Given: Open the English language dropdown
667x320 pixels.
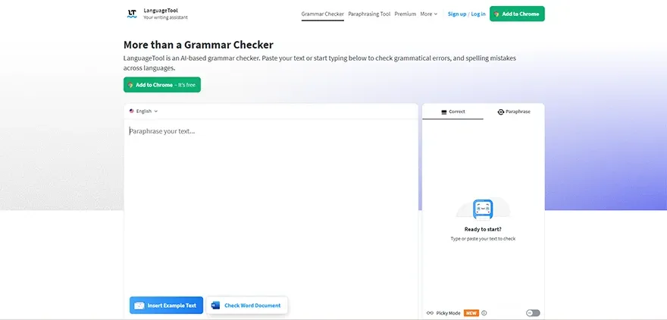Looking at the screenshot, I should (144, 111).
